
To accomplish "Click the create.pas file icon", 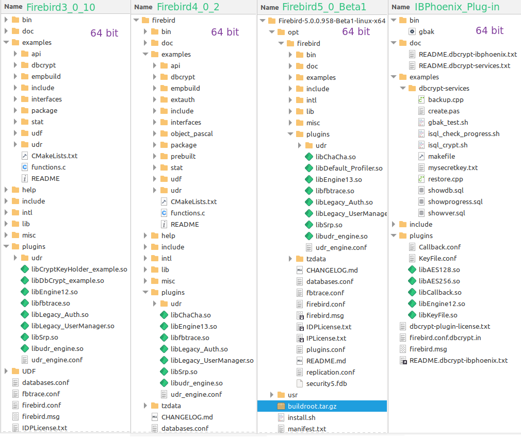I will tap(421, 111).
